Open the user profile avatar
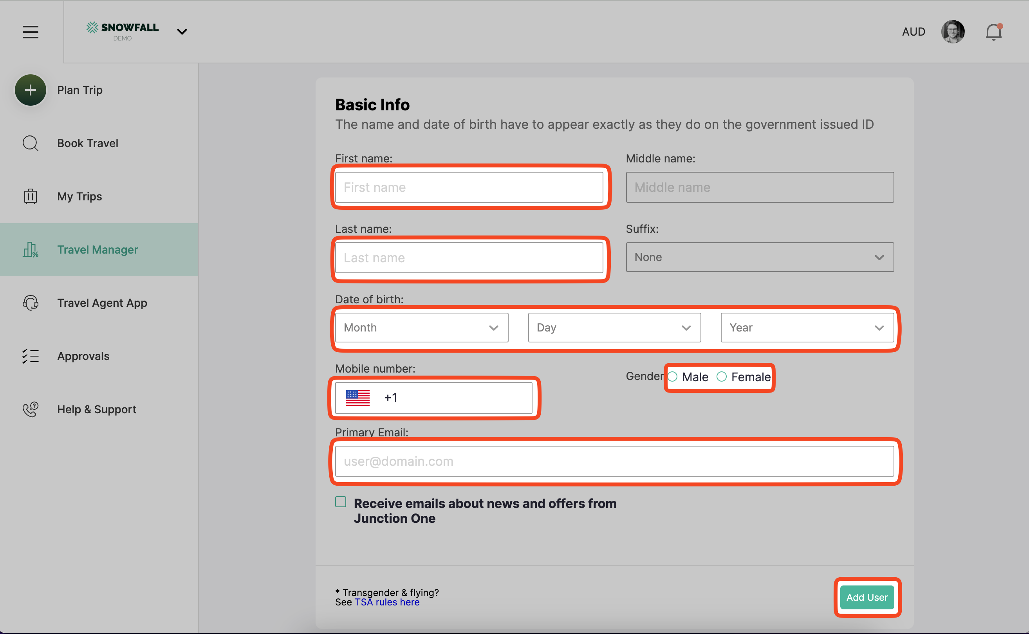 coord(953,32)
